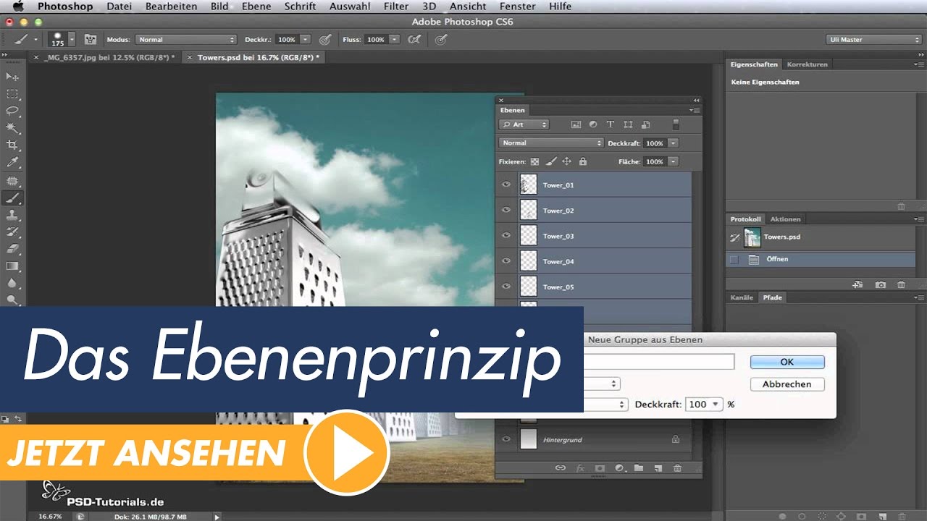The image size is (927, 521).
Task: Open layer blend mode Normal dropdown
Action: [x=551, y=143]
